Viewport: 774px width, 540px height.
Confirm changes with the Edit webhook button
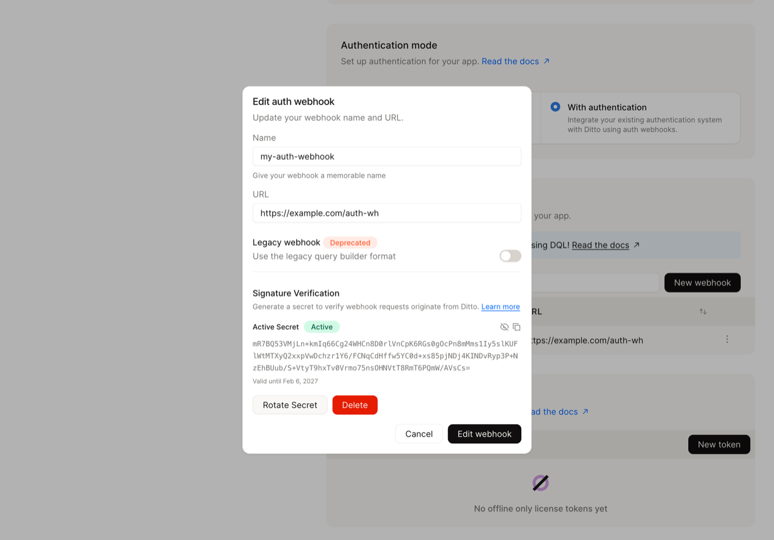(484, 433)
